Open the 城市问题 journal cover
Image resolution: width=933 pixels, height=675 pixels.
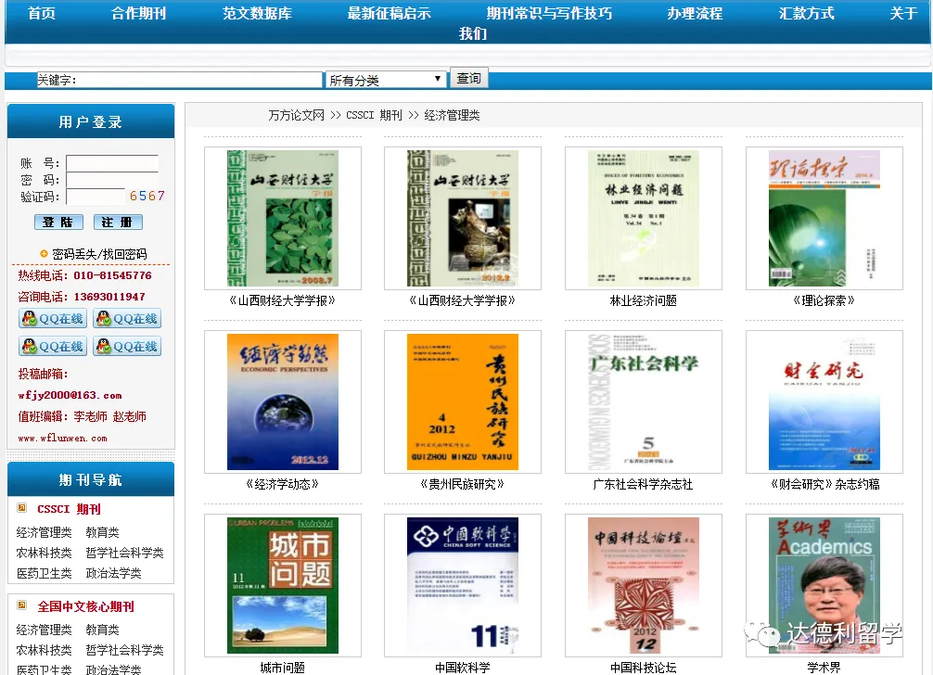[283, 586]
